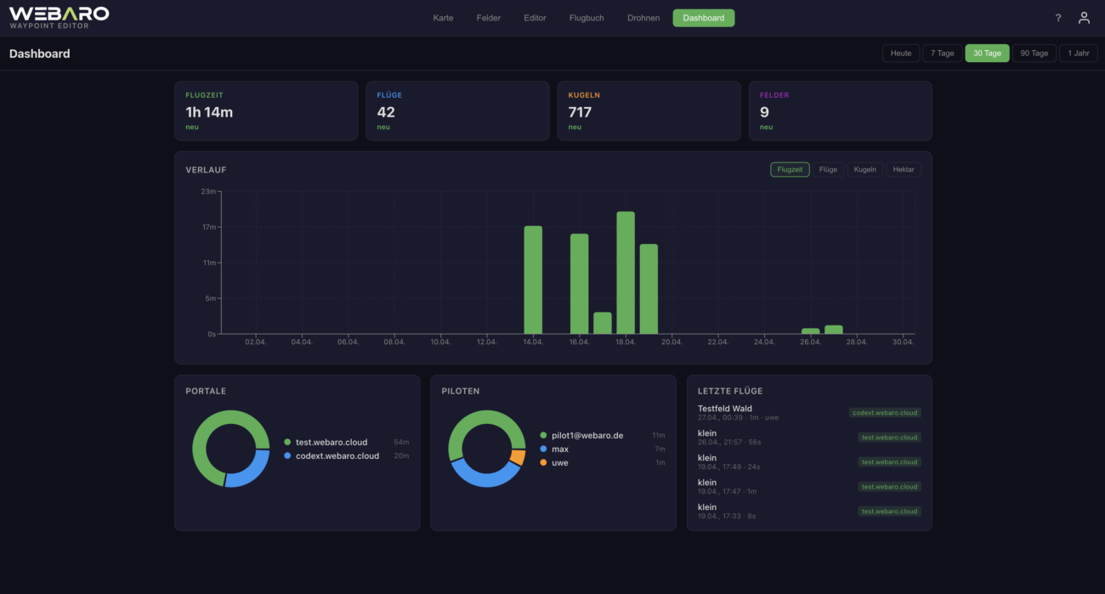1105x594 pixels.
Task: Set time range to Heute
Action: 901,53
